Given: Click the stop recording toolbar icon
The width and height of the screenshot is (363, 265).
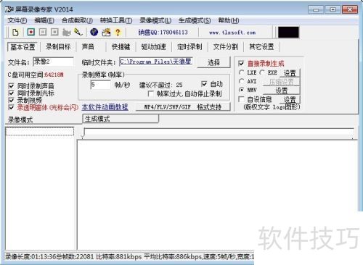Looking at the screenshot, I should [54, 32].
